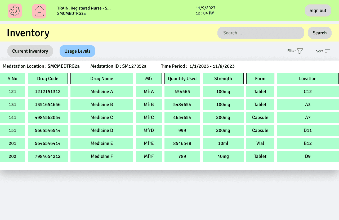Screen dimensions: 339x220
Task: Select the Usage Levels tab
Action: 77,51
